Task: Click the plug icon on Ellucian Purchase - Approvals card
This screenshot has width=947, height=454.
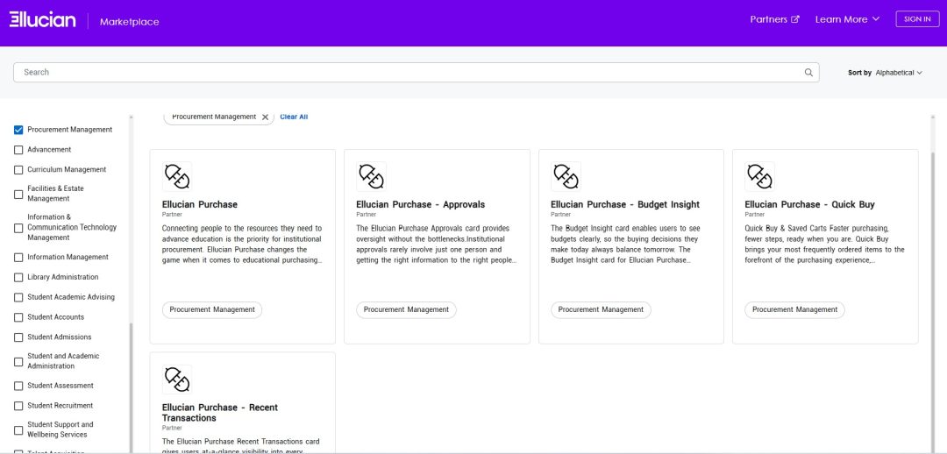Action: [371, 176]
